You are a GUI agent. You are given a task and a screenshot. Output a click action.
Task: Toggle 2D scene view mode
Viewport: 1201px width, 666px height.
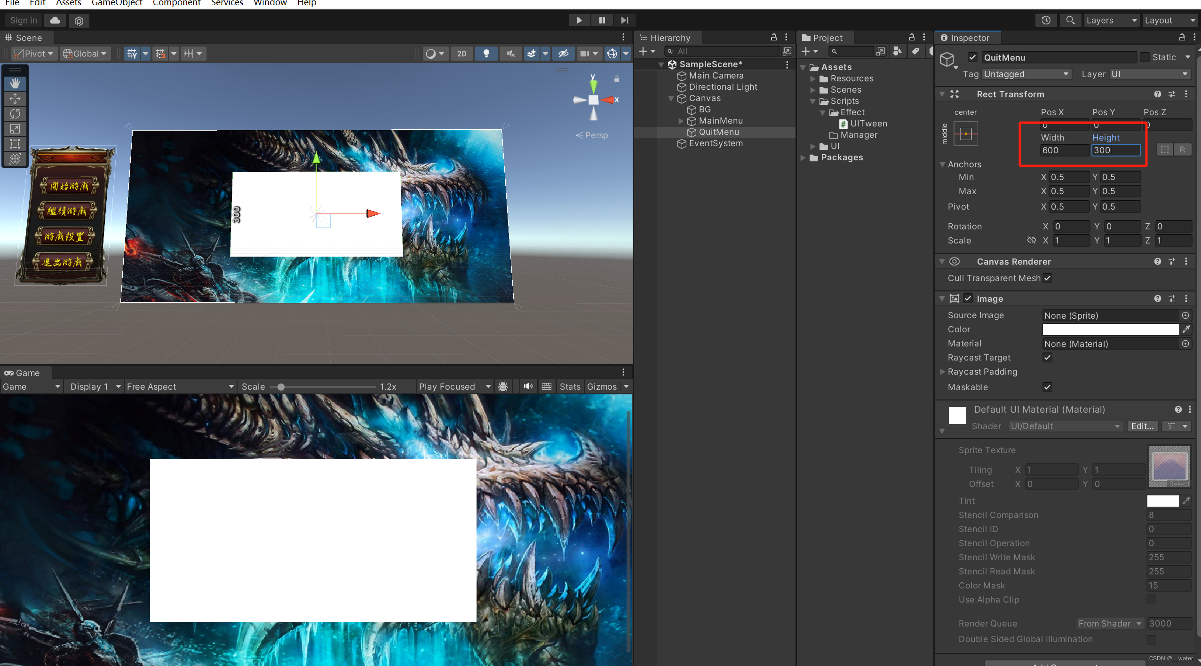tap(462, 54)
